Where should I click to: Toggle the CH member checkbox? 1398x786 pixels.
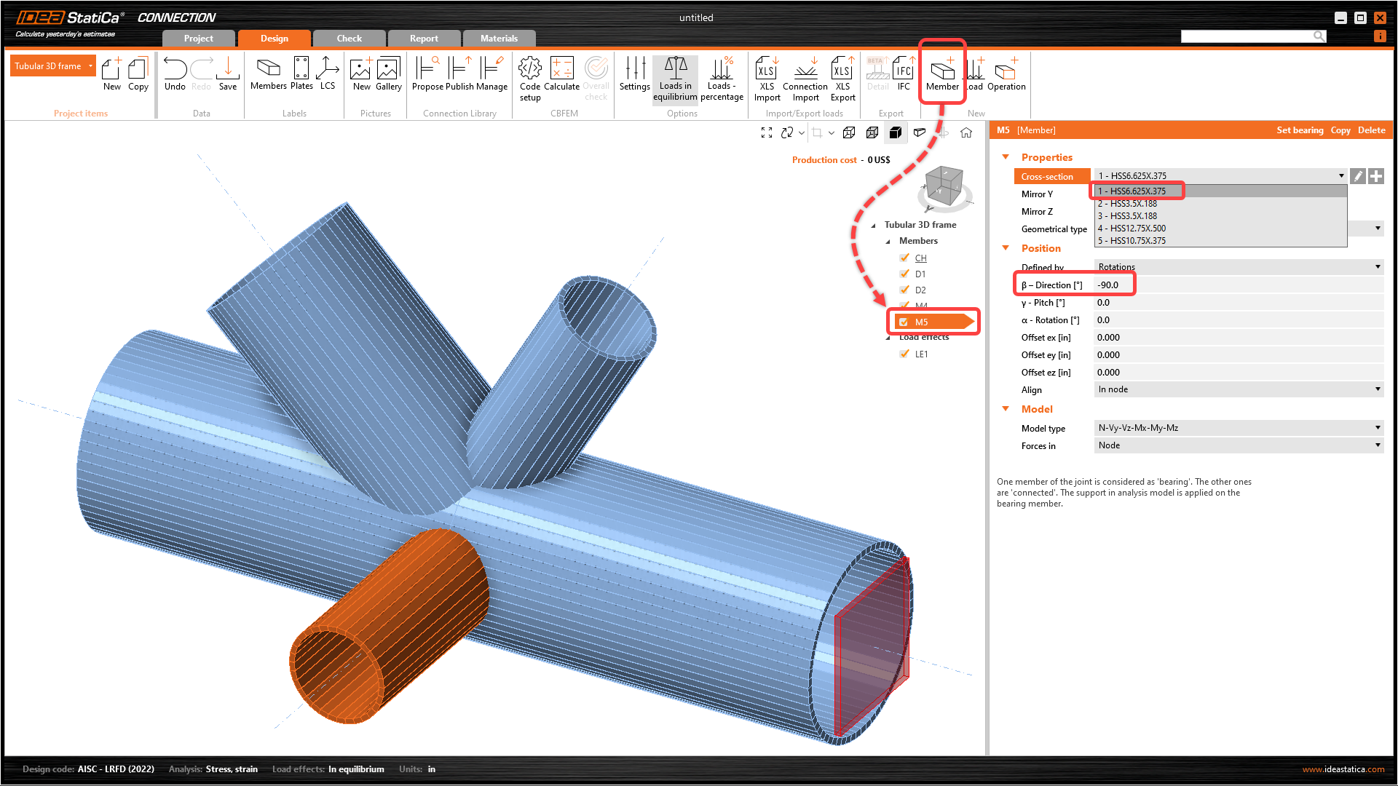coord(904,258)
